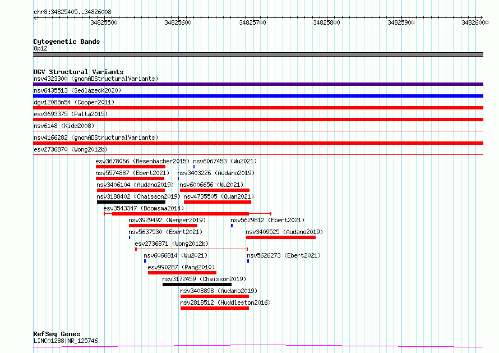Viewport: 499px width, 353px height.
Task: Select the gray 8p12 cytogenetic band bar
Action: (258, 54)
